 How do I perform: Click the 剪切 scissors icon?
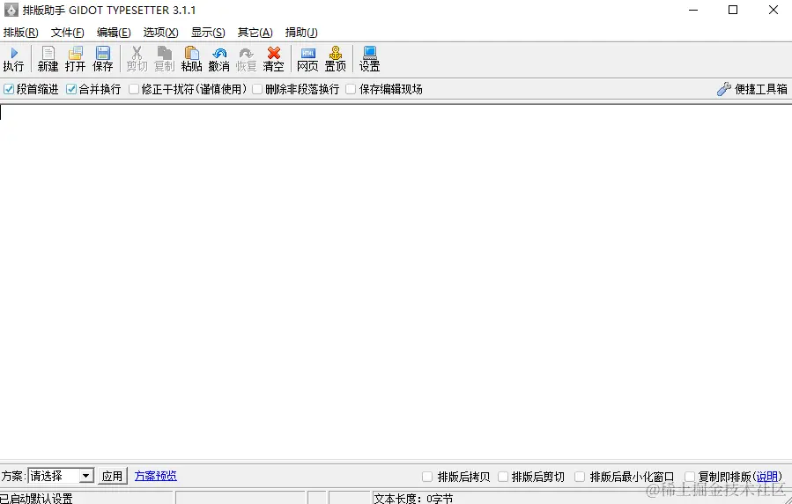(x=137, y=59)
